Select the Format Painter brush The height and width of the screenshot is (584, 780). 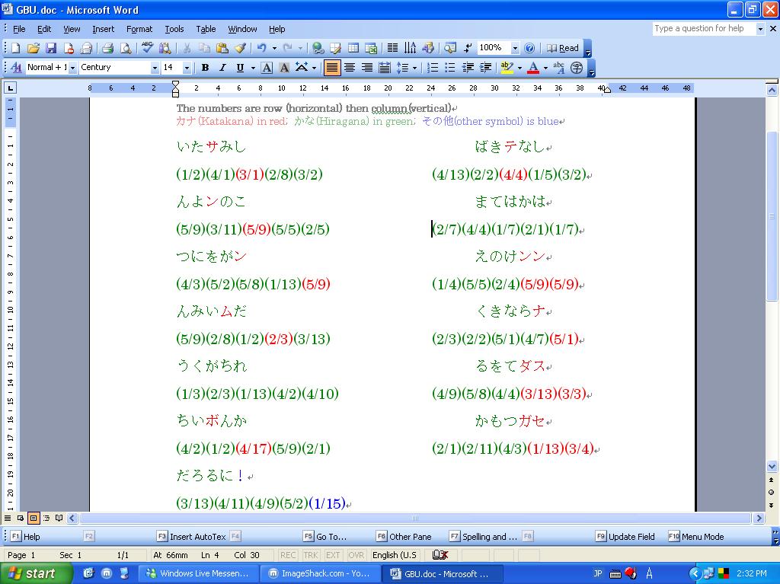click(x=240, y=48)
